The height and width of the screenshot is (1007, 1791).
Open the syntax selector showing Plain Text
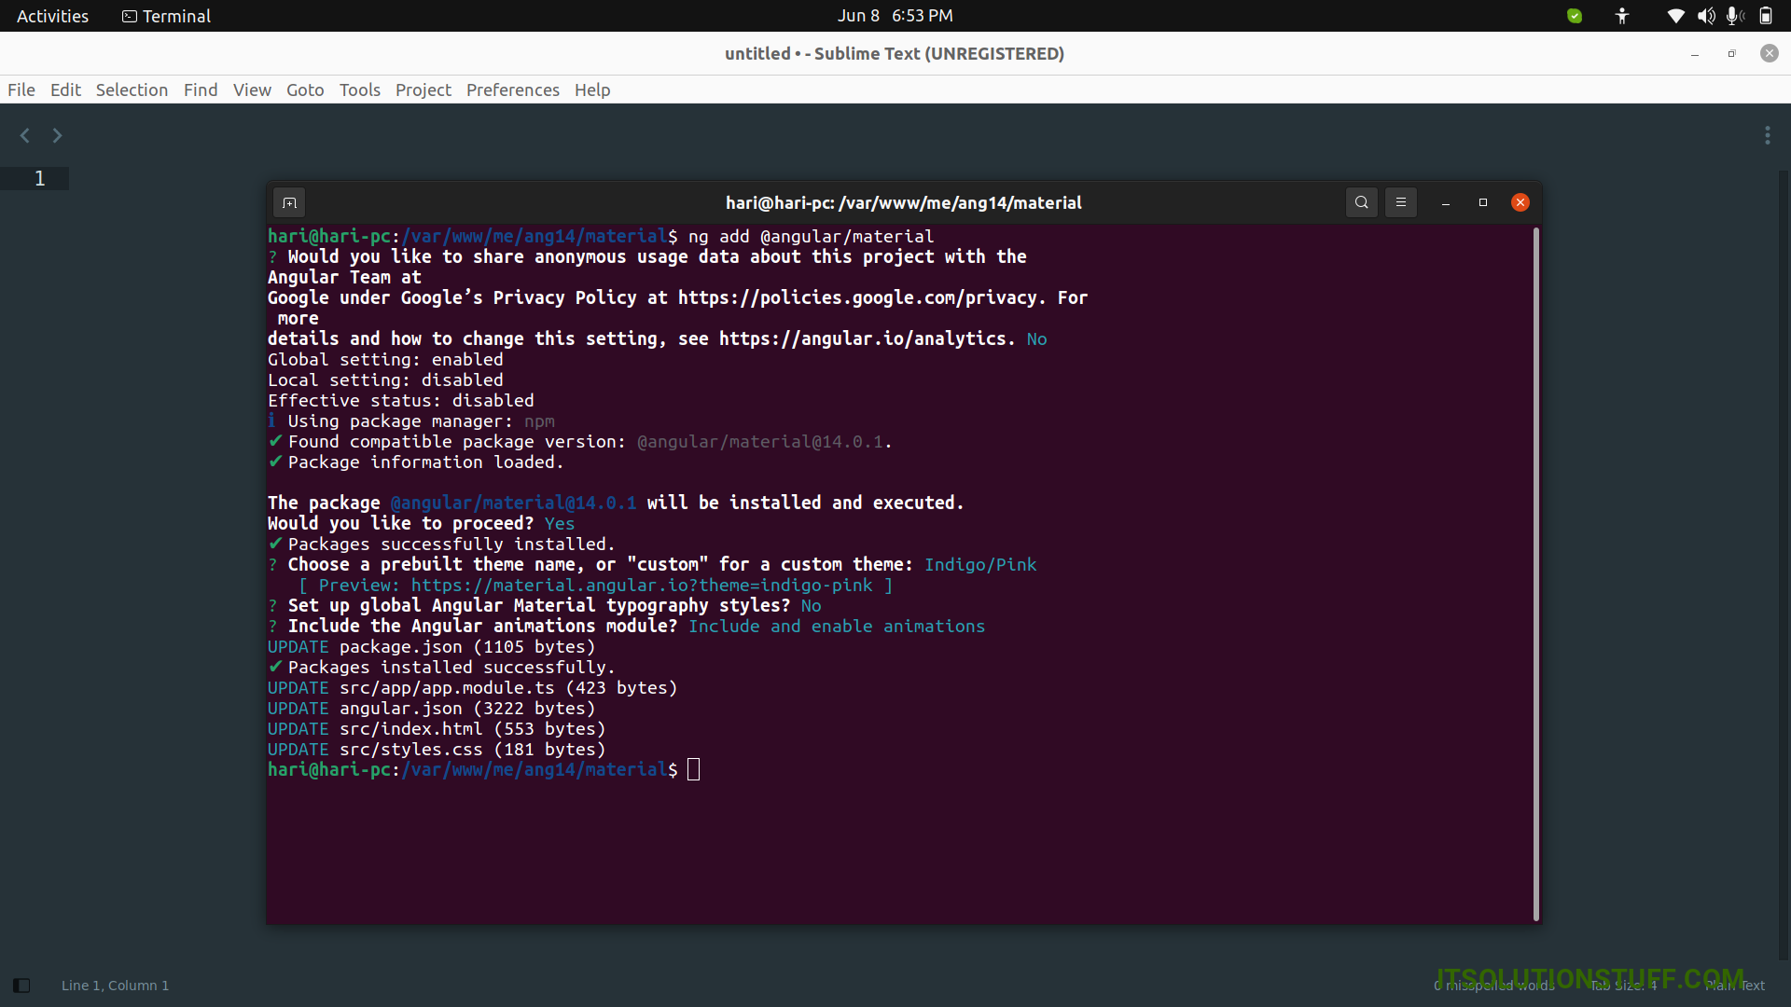coord(1735,986)
